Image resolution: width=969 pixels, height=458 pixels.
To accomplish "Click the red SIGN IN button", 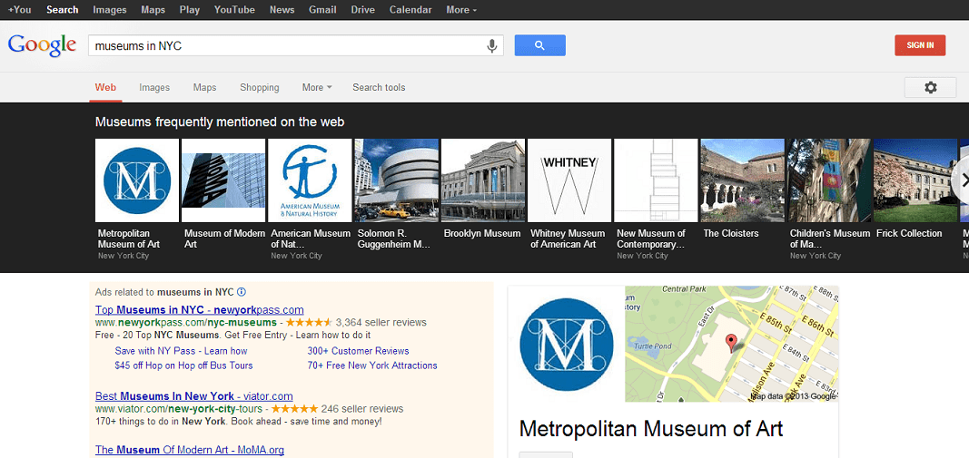I will pyautogui.click(x=920, y=45).
